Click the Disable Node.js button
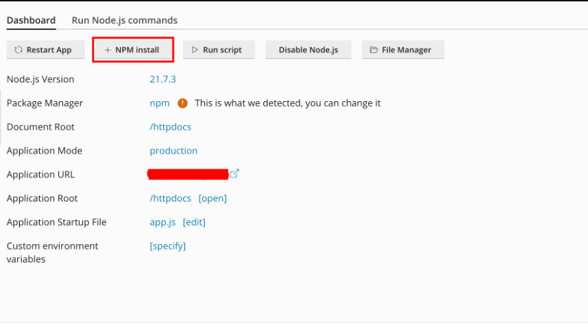This screenshot has width=588, height=323. 308,50
